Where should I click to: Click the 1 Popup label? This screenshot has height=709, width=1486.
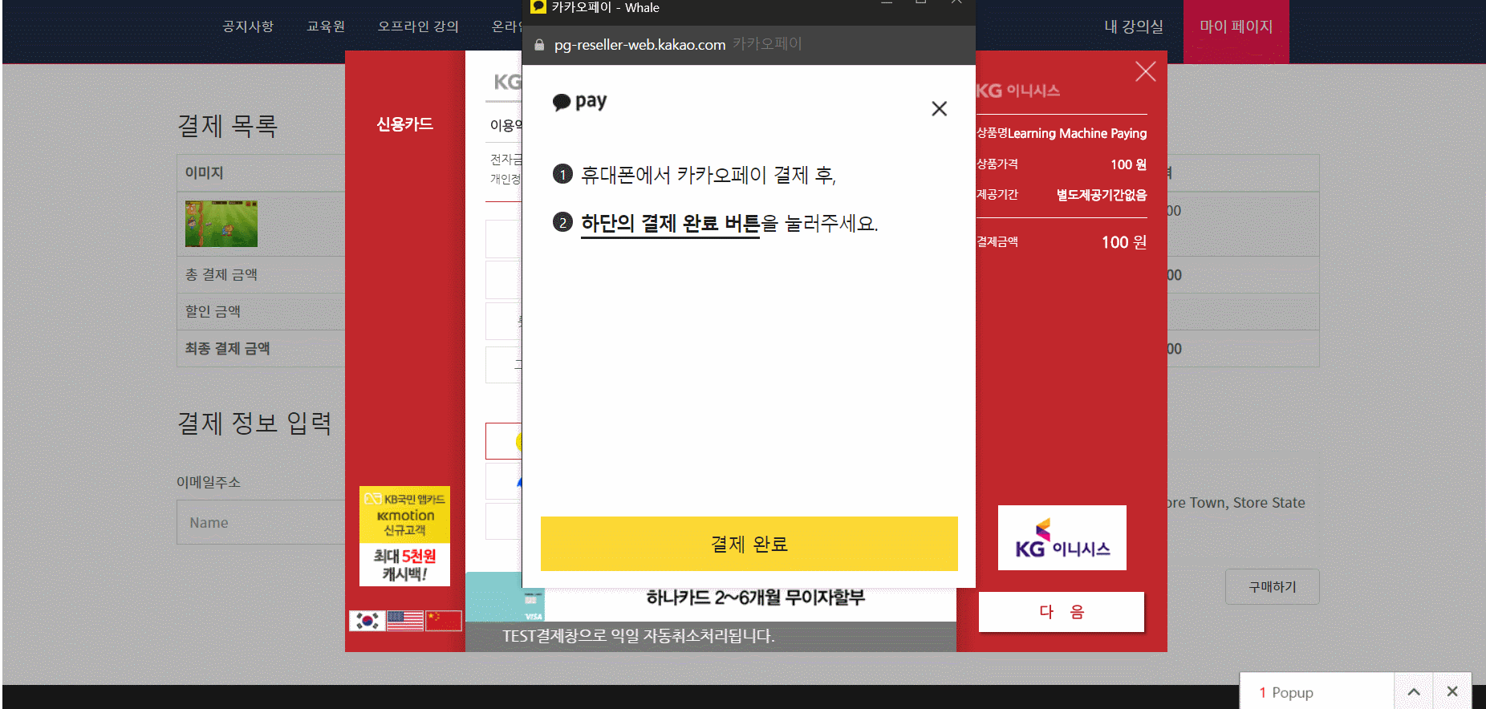coord(1286,692)
